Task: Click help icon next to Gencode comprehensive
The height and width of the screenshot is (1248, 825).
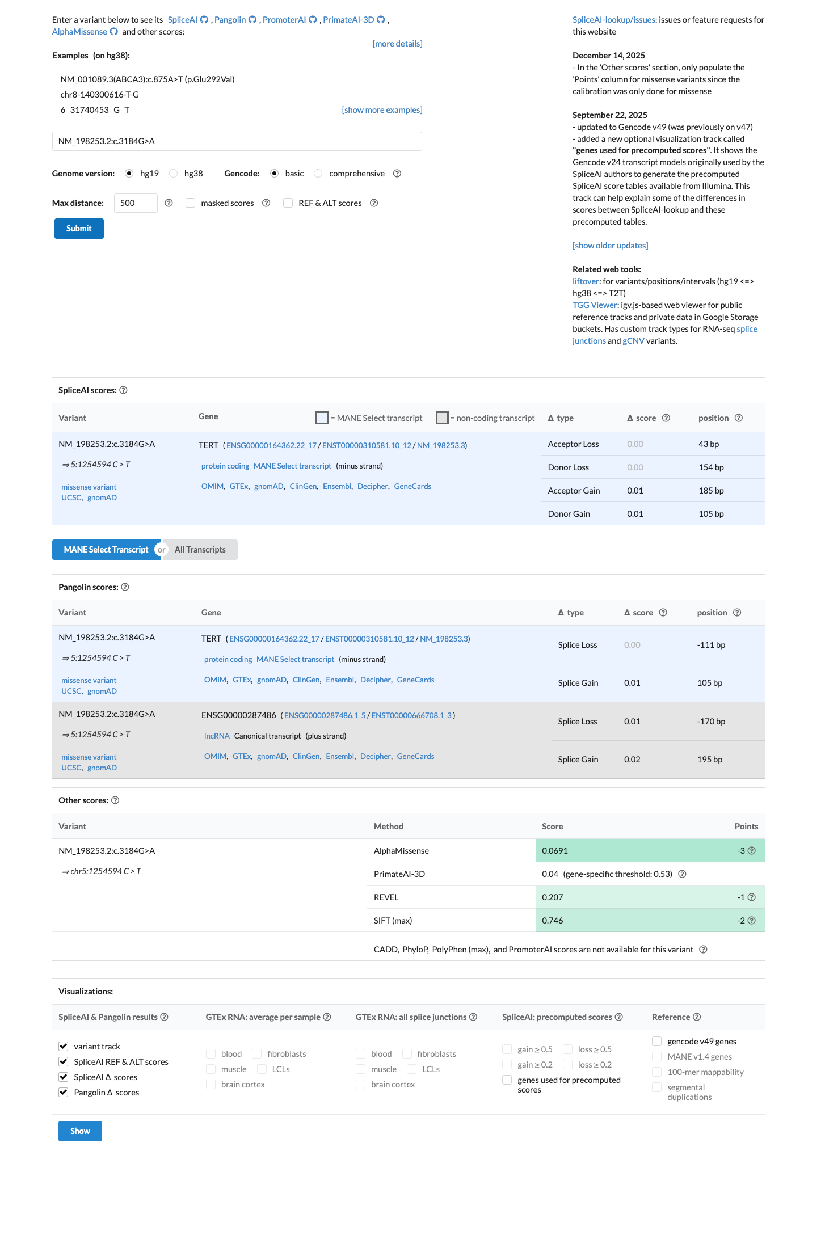Action: click(x=397, y=174)
